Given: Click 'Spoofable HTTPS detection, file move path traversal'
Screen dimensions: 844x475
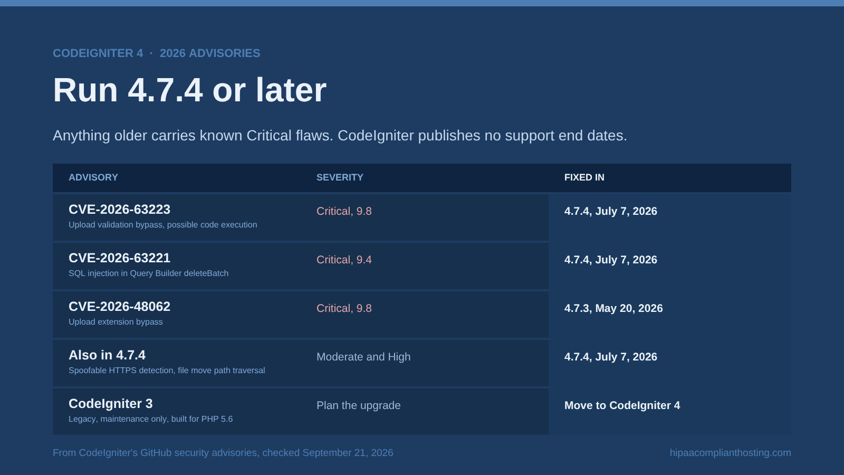Looking at the screenshot, I should (167, 370).
